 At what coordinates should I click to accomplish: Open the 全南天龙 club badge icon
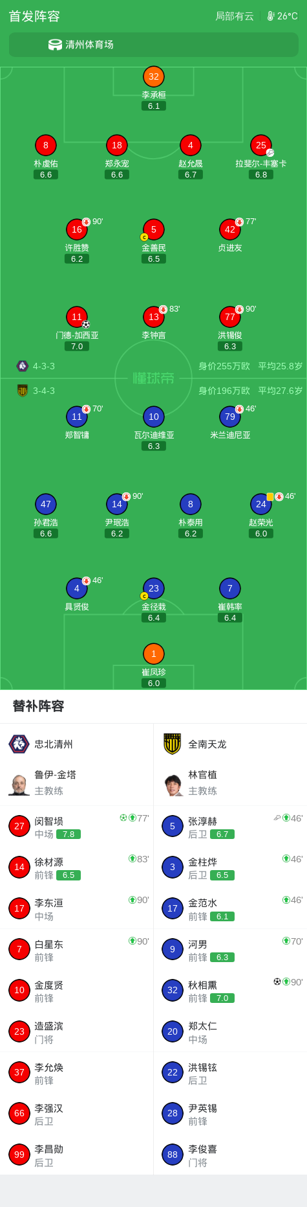[173, 744]
